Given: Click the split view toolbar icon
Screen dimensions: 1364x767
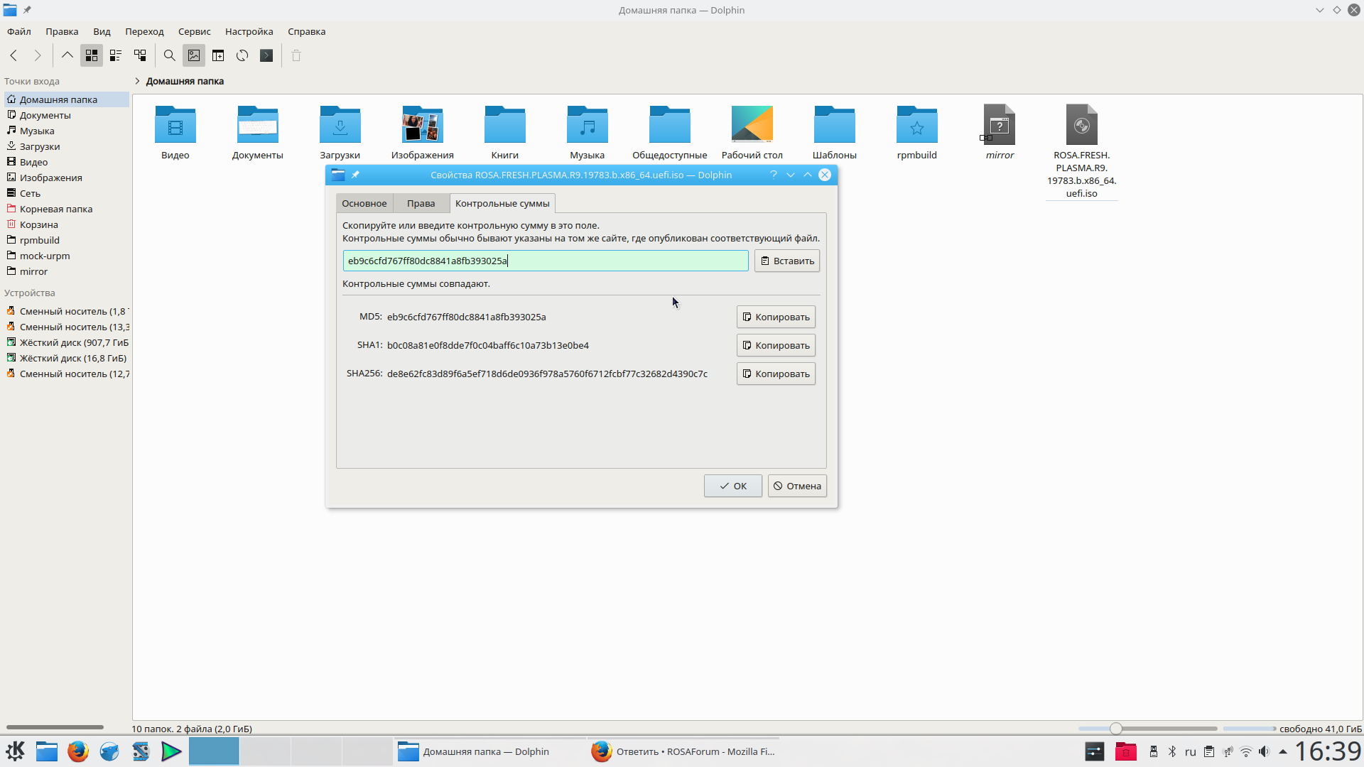Looking at the screenshot, I should pyautogui.click(x=218, y=55).
